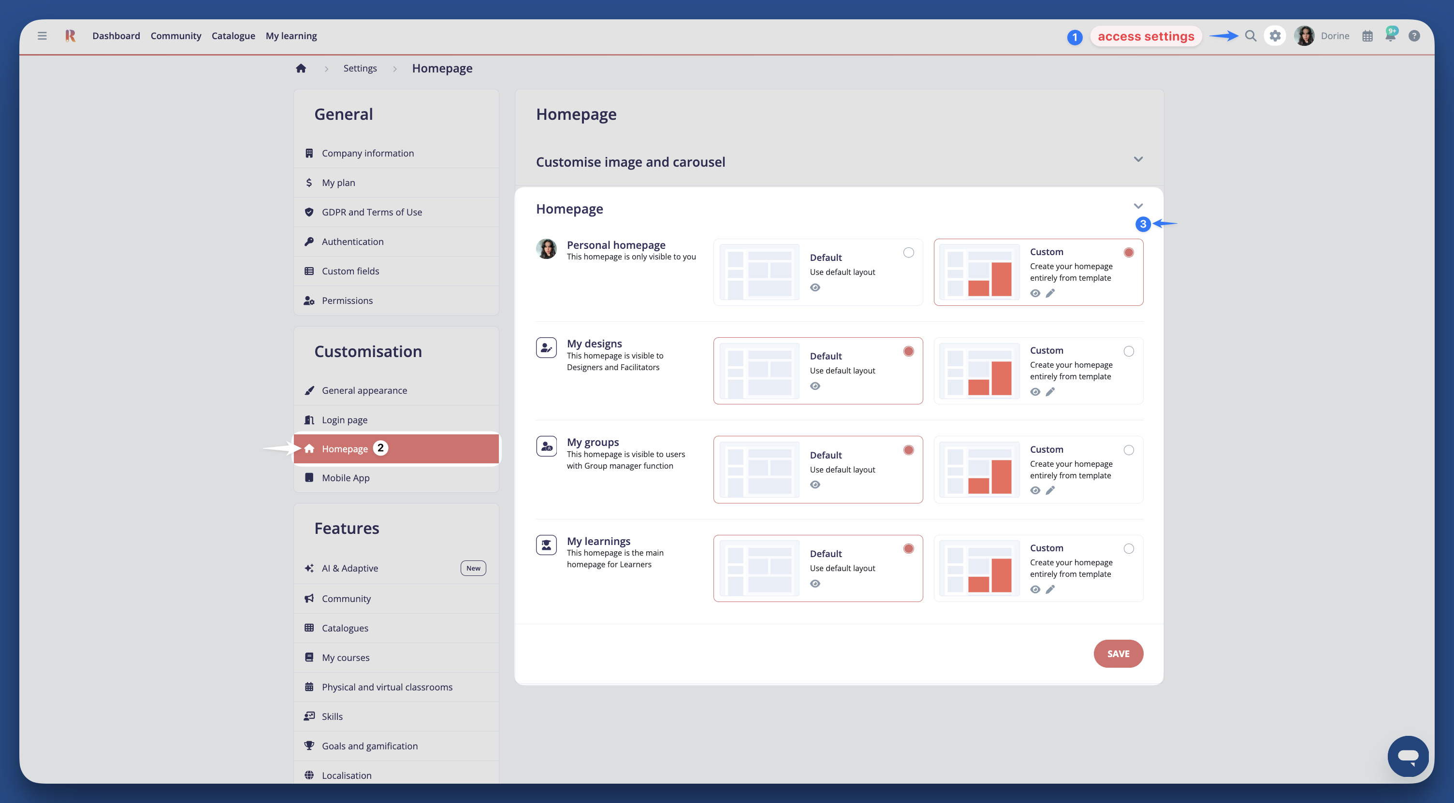Enable Custom option for My learnings
1454x803 pixels.
tap(1129, 548)
